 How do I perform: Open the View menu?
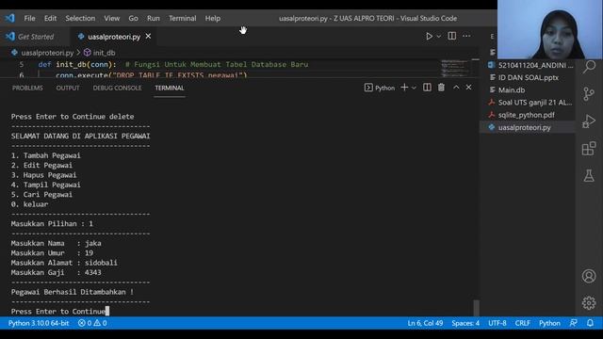point(111,18)
